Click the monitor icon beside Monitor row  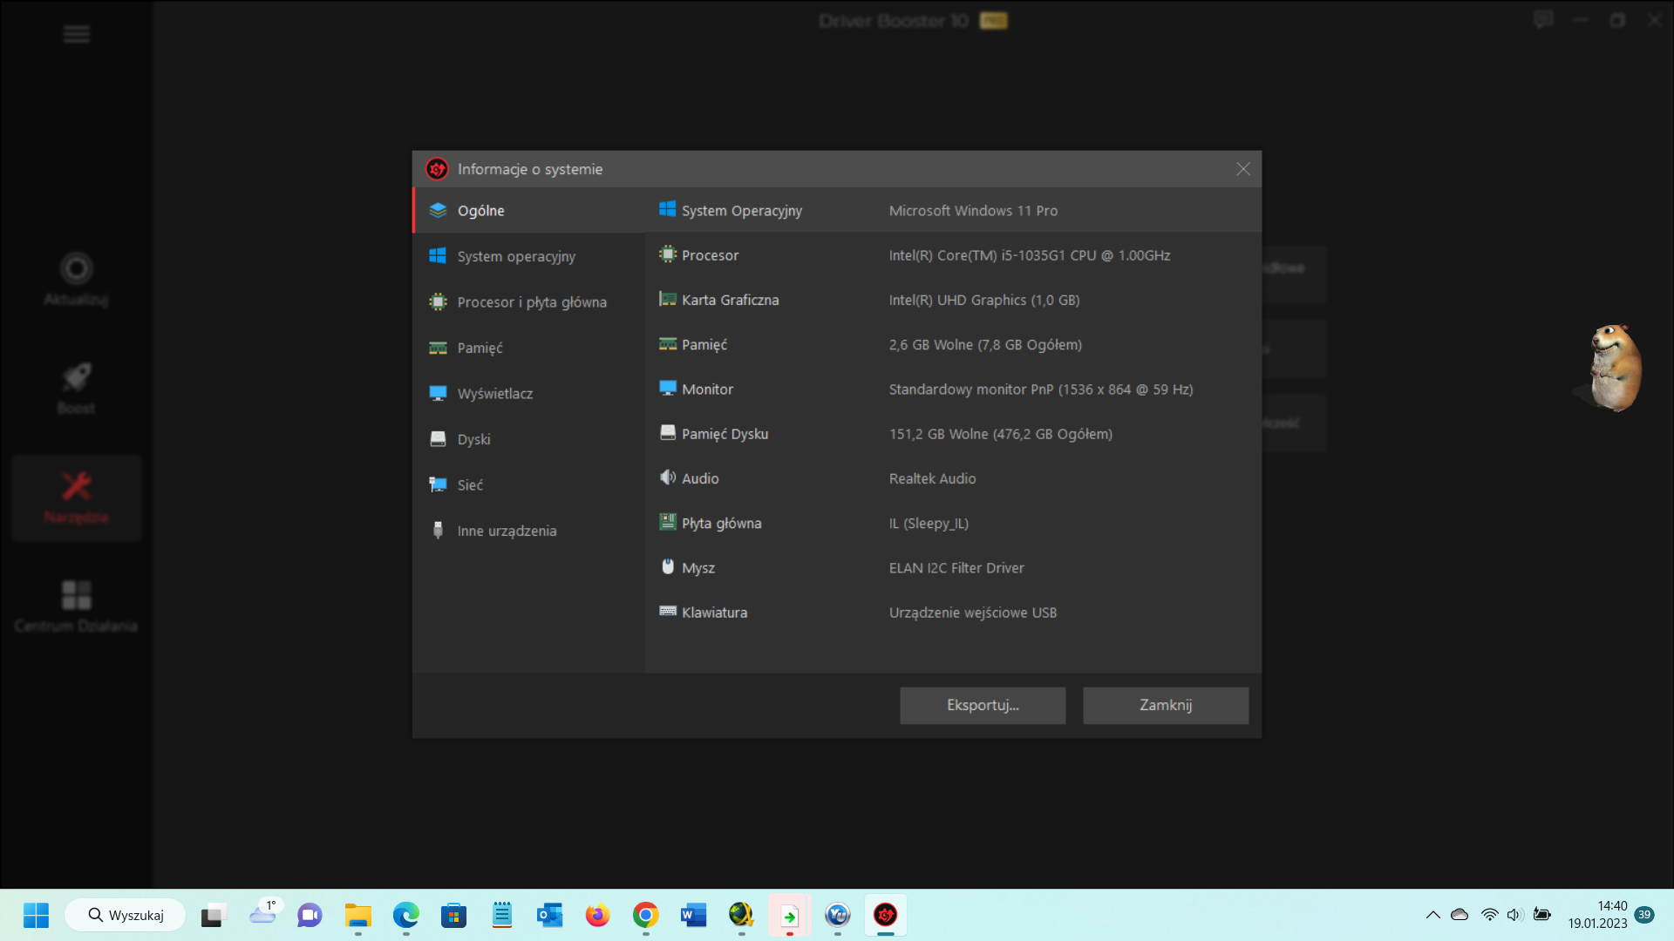[x=667, y=389]
